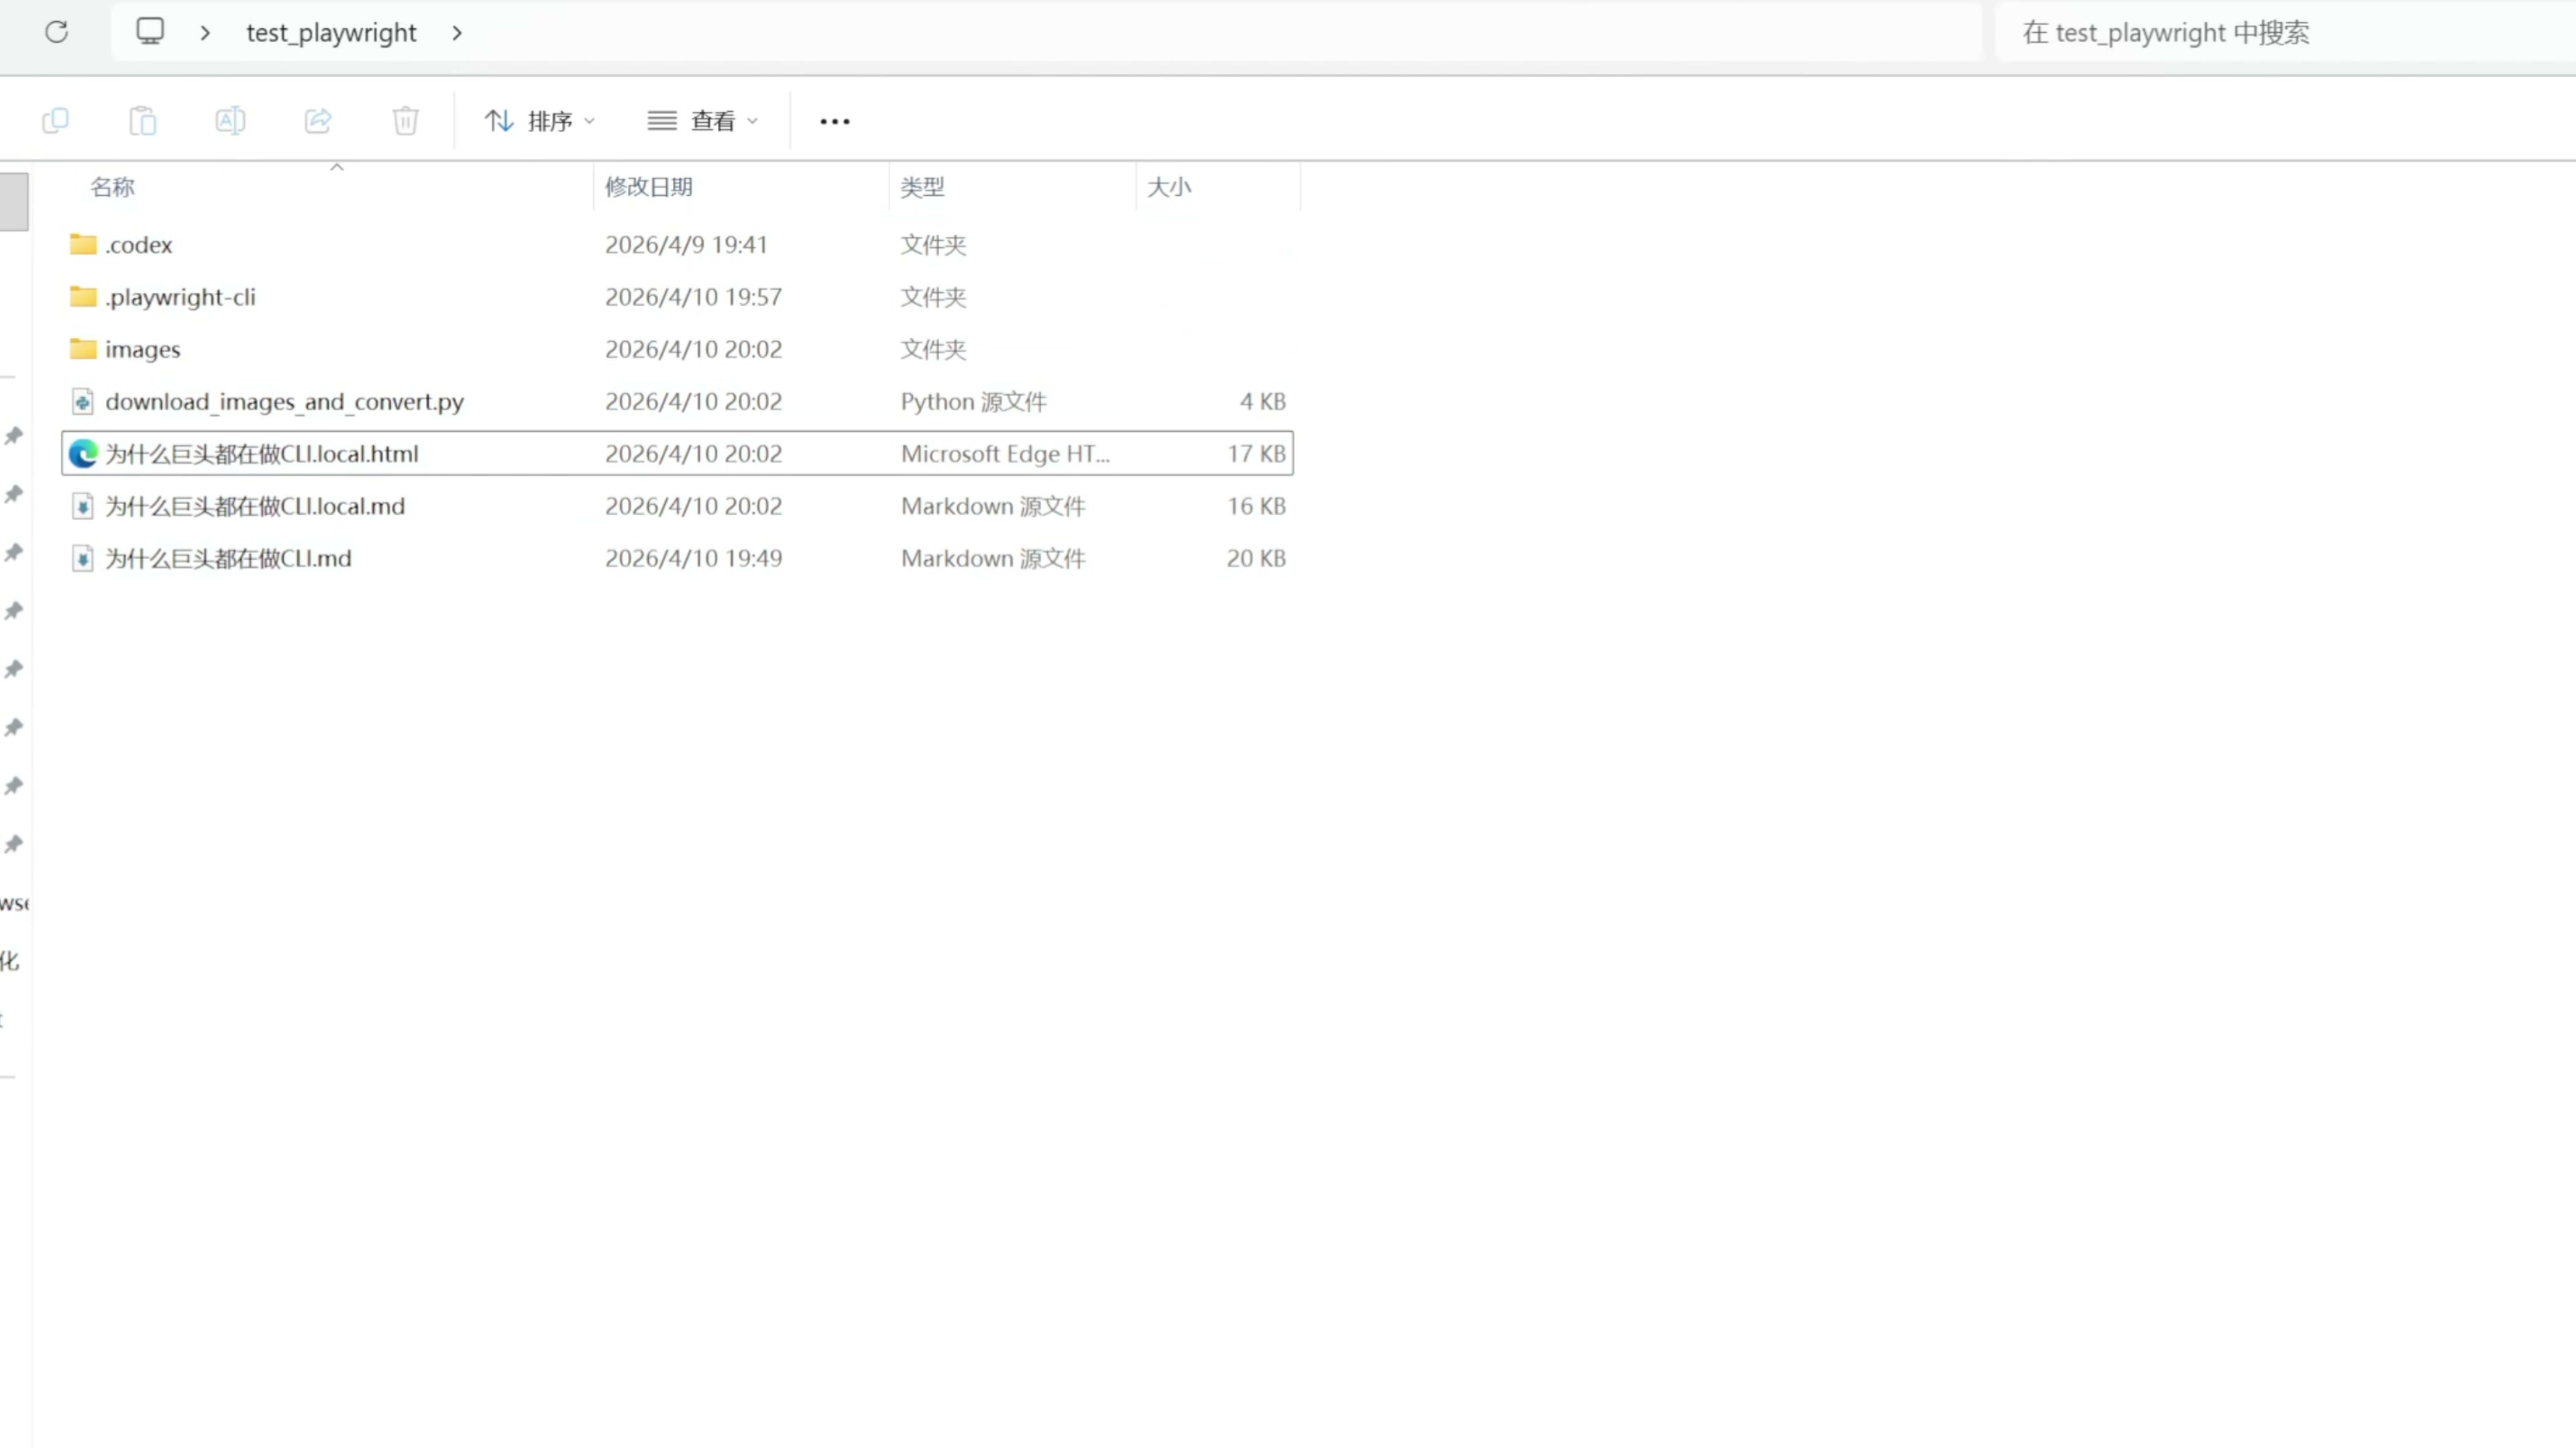Click chevron before test_playwright in breadcrumb
Viewport: 2576px width, 1448px height.
point(205,33)
